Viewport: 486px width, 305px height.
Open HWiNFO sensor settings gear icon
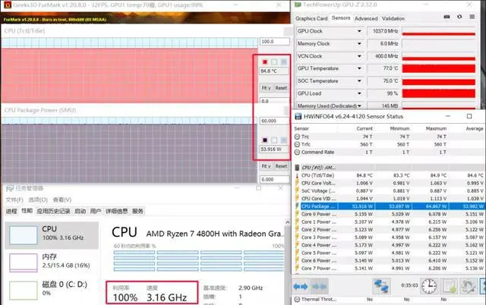pyautogui.click(x=468, y=286)
